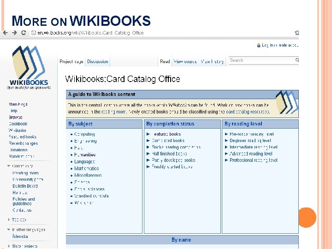Open Advanced reading level
Viewport: 332px width, 249px height.
[251, 154]
